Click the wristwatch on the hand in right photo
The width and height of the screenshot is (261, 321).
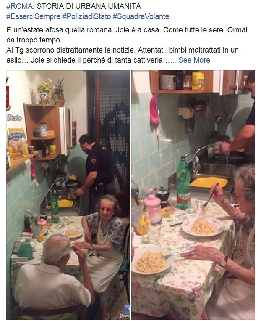point(224,262)
